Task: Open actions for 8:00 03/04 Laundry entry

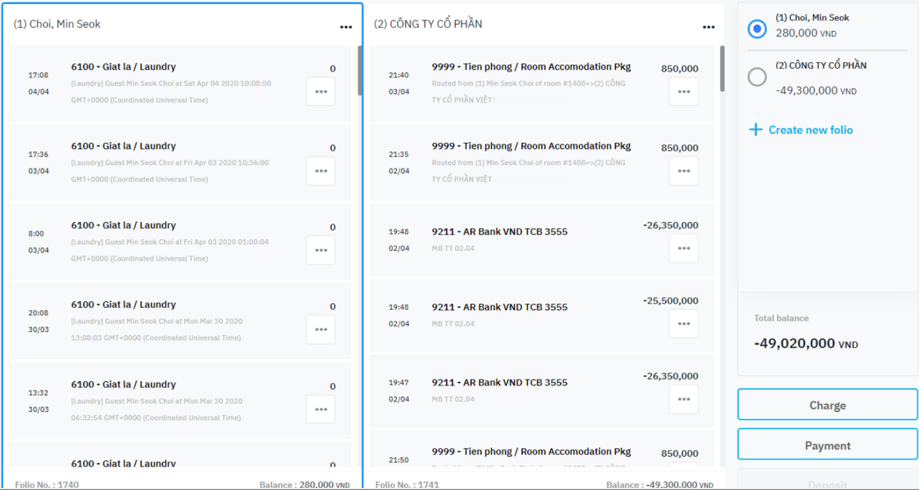Action: (320, 250)
